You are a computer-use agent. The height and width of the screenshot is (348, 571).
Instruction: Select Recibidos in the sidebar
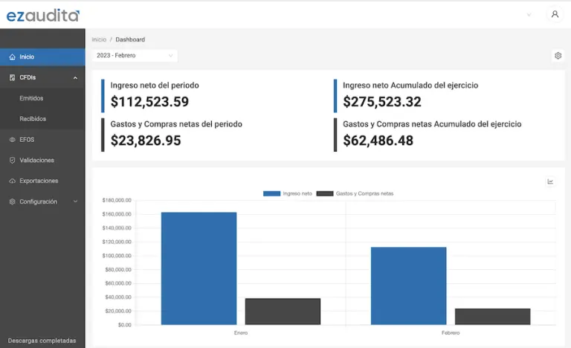point(33,119)
